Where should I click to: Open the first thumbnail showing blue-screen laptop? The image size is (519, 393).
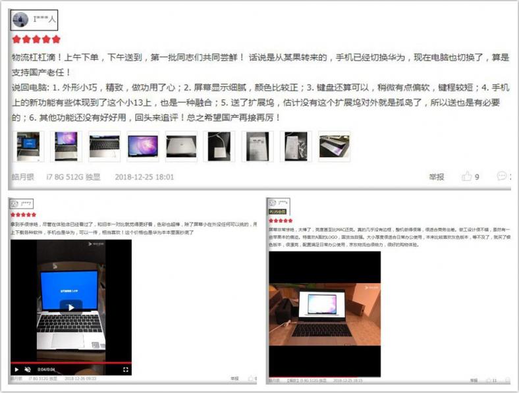coord(28,146)
